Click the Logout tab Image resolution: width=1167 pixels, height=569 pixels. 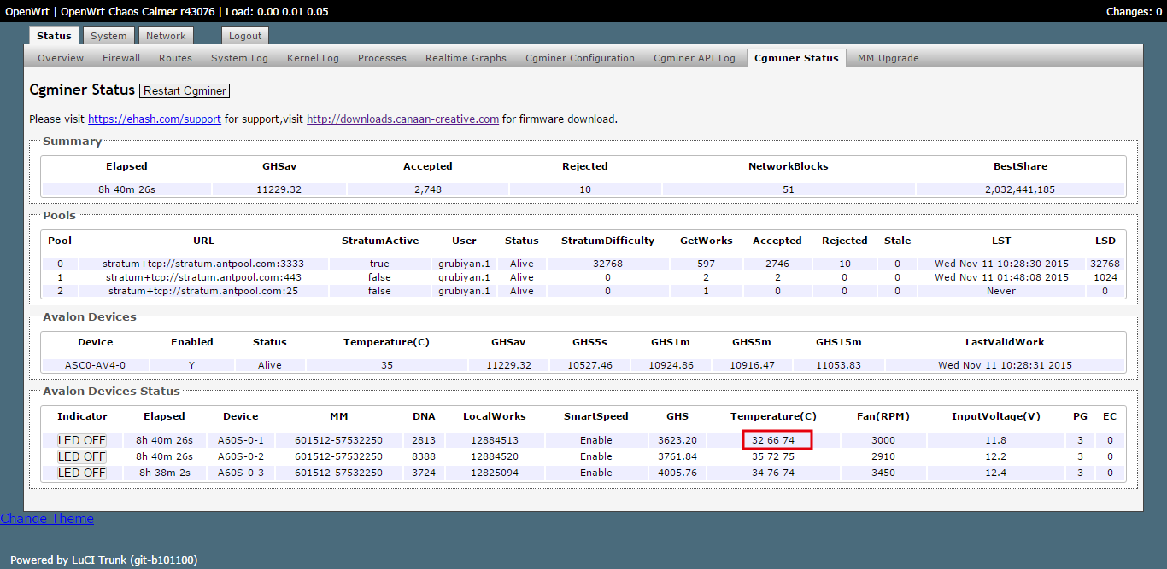245,36
